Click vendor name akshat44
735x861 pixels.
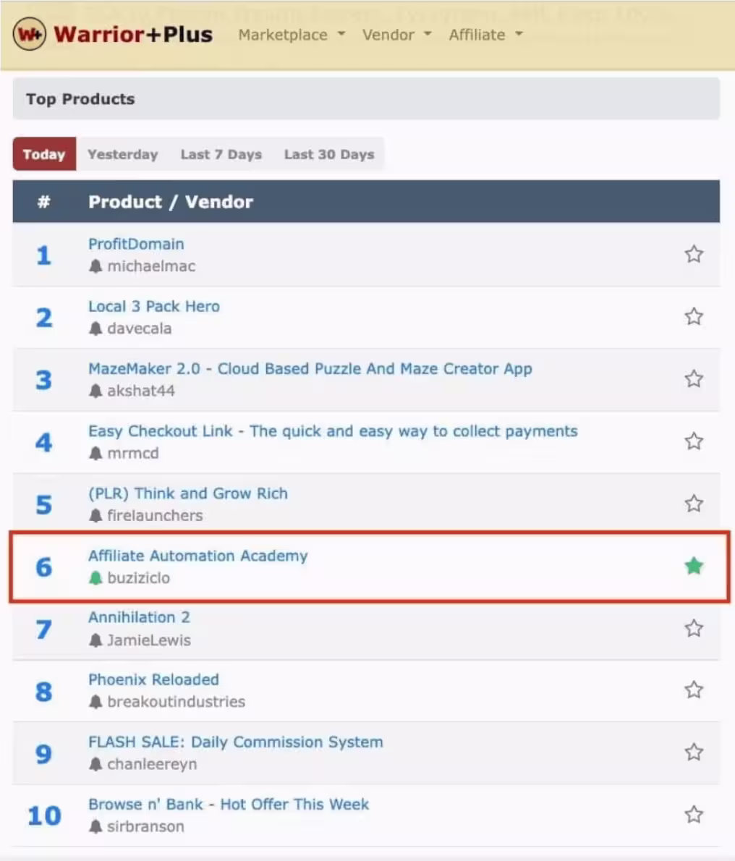141,391
